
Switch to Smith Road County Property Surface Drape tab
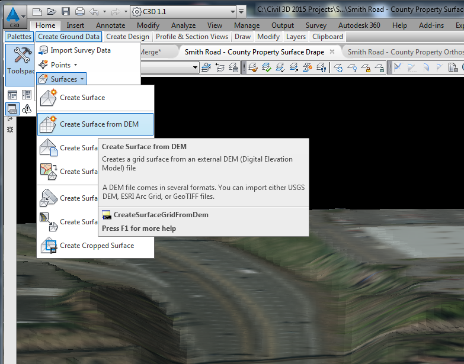point(254,52)
